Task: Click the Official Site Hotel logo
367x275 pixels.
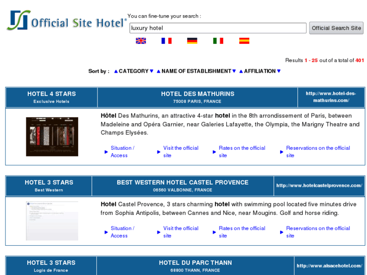Action: 67,20
